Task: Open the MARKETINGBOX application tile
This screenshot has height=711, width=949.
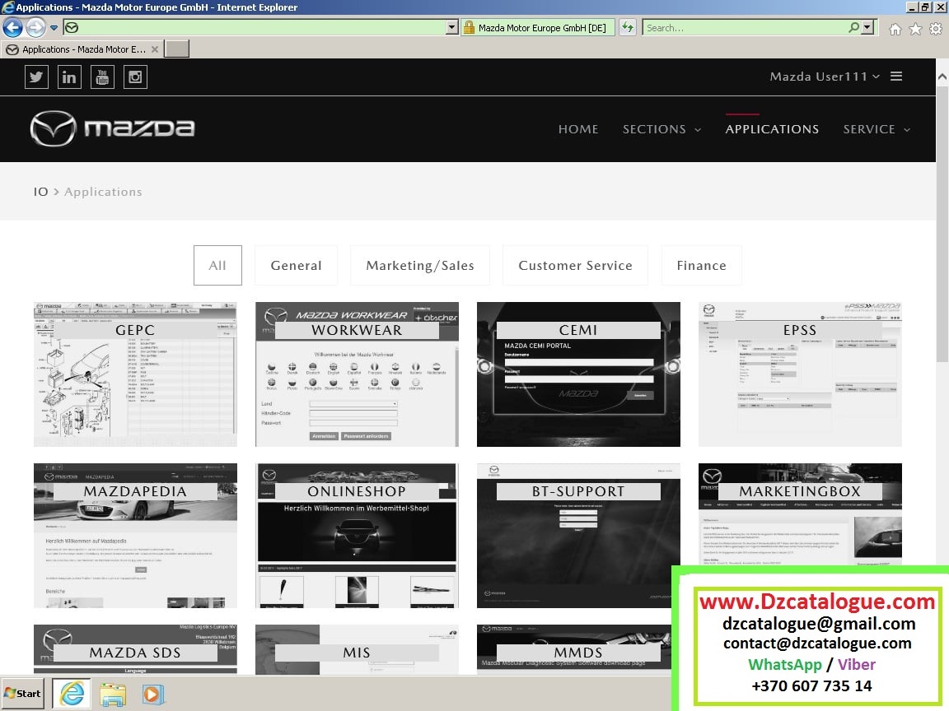Action: pyautogui.click(x=800, y=515)
